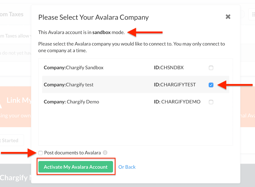Image resolution: width=255 pixels, height=187 pixels.
Task: Tick the Chargify Sandbox company checkbox
Action: [x=211, y=68]
